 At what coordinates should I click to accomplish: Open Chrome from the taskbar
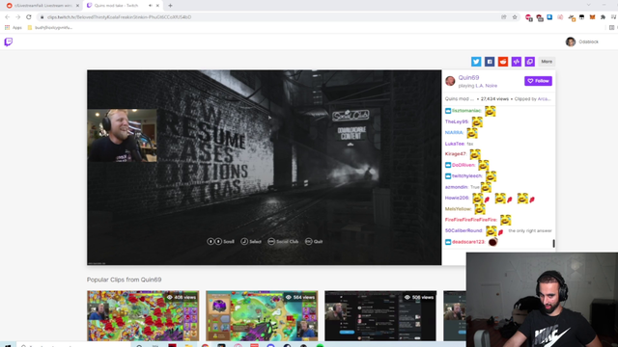205,345
